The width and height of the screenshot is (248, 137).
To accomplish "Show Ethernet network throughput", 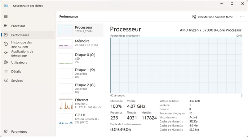I will 81,103.
